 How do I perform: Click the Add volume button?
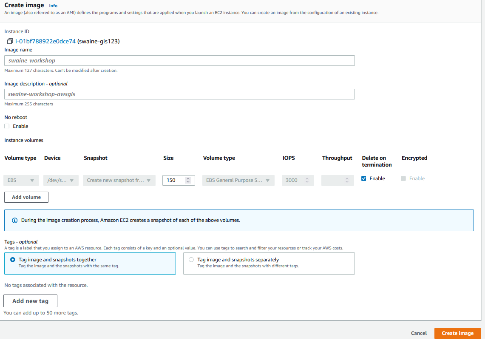pos(26,197)
